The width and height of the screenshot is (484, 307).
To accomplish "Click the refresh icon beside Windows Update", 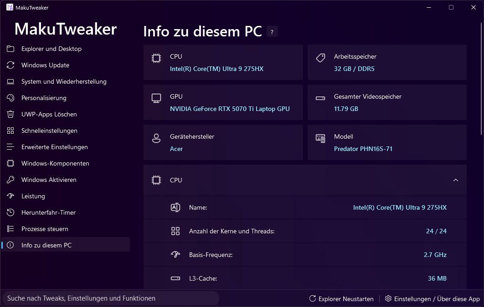I will click(x=10, y=65).
